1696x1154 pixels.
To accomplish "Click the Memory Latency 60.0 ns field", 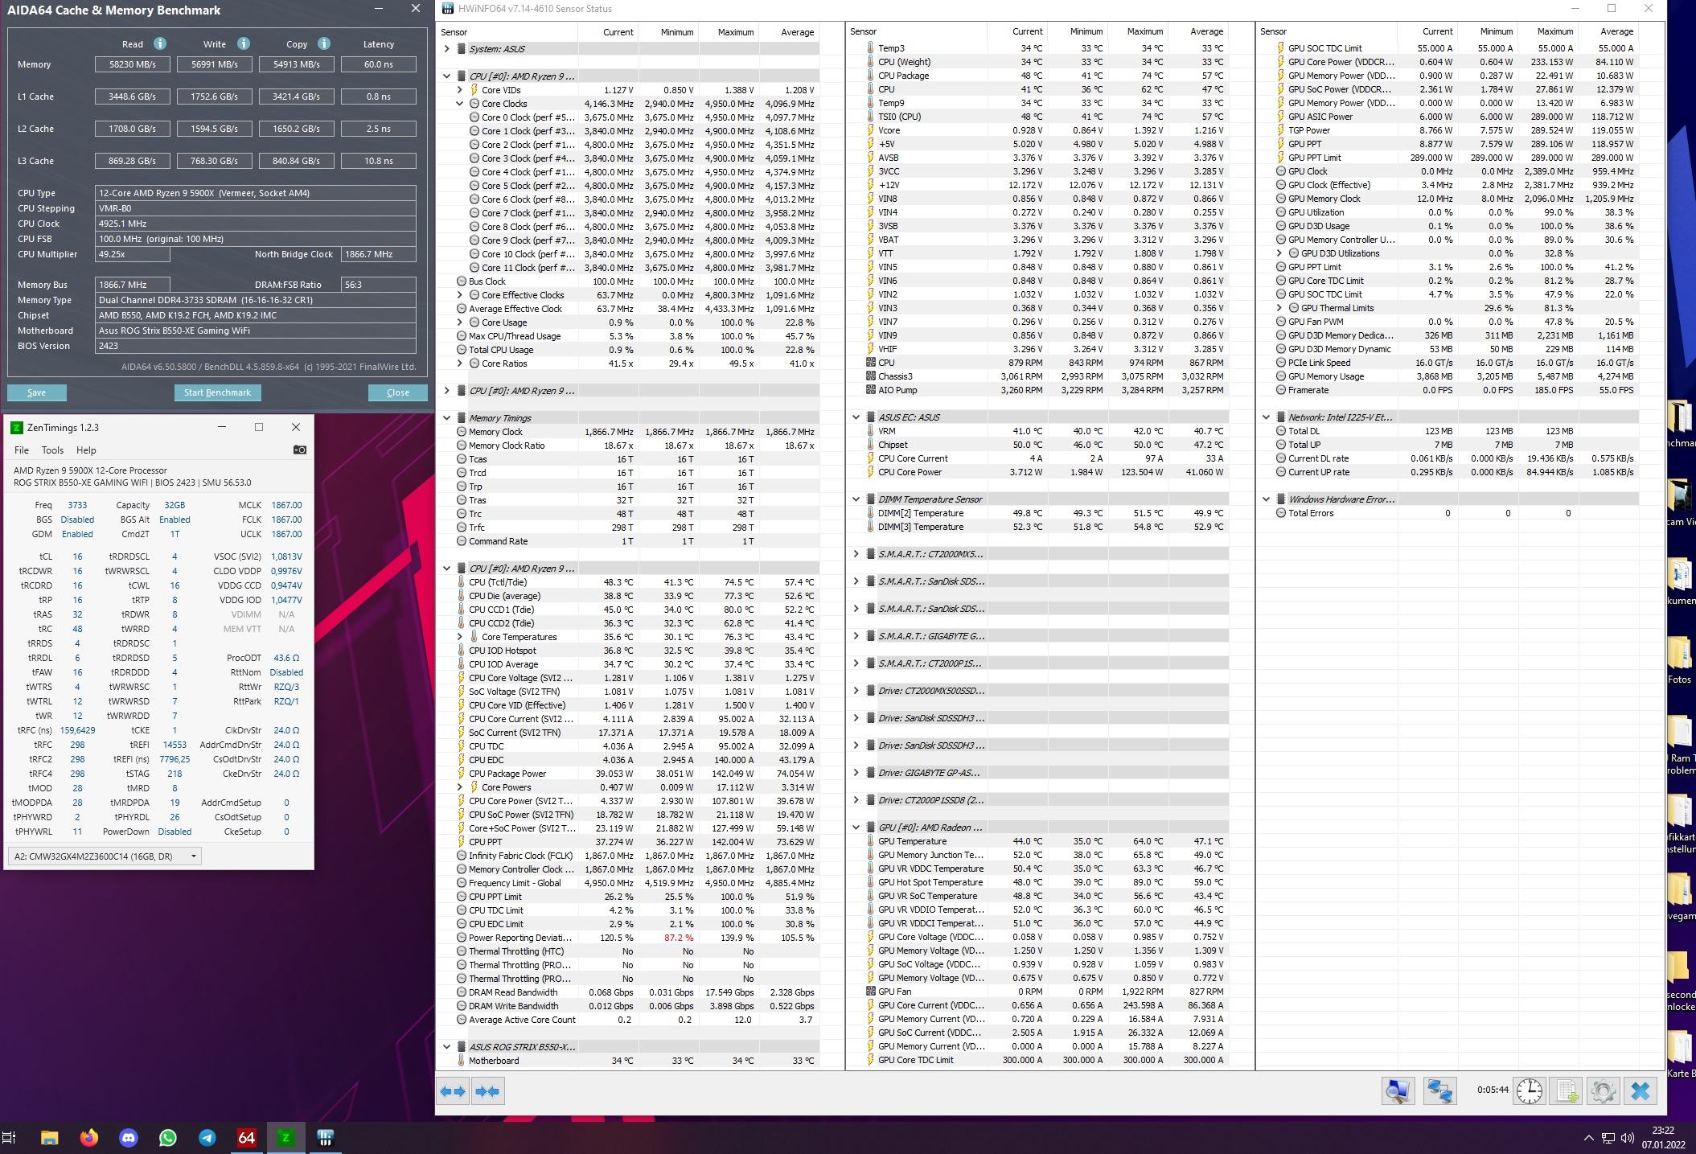I will point(379,64).
